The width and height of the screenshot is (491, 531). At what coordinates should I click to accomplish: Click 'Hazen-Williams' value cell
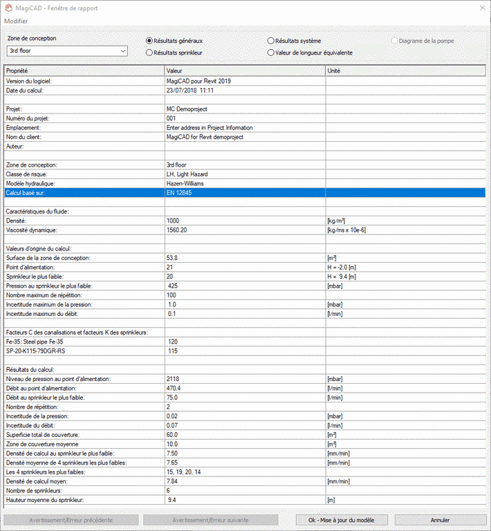(245, 183)
